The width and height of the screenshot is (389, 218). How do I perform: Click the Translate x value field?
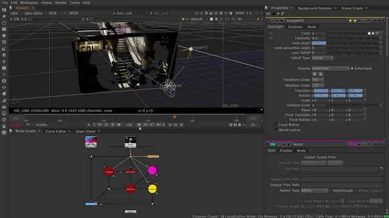tap(321, 91)
